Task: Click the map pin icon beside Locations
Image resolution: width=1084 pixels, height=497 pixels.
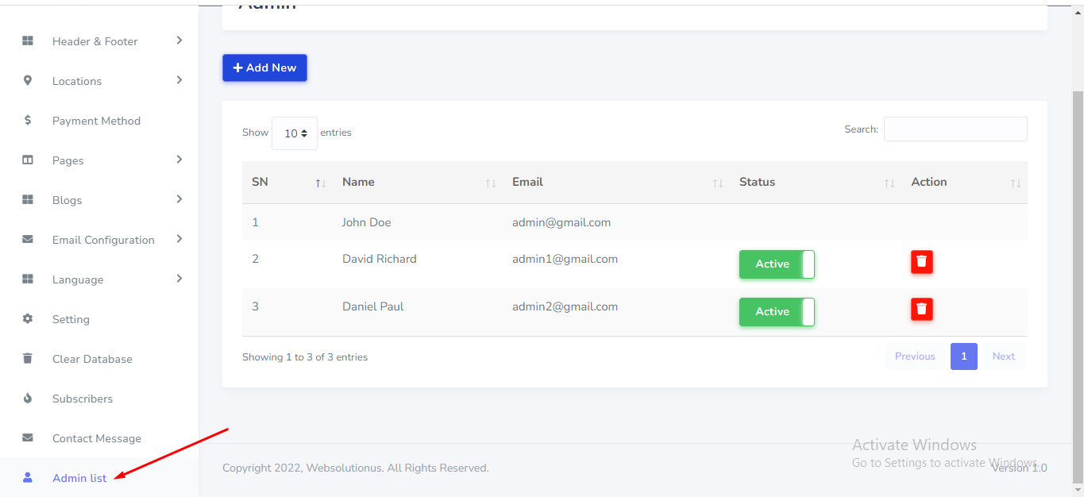Action: point(28,81)
